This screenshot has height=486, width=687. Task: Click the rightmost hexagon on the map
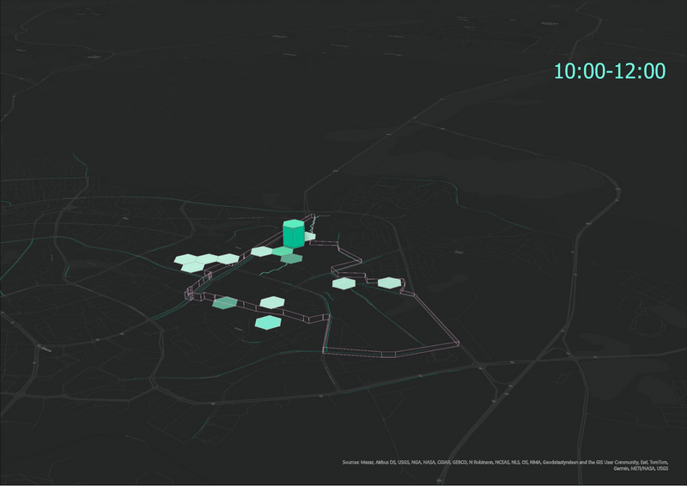389,282
